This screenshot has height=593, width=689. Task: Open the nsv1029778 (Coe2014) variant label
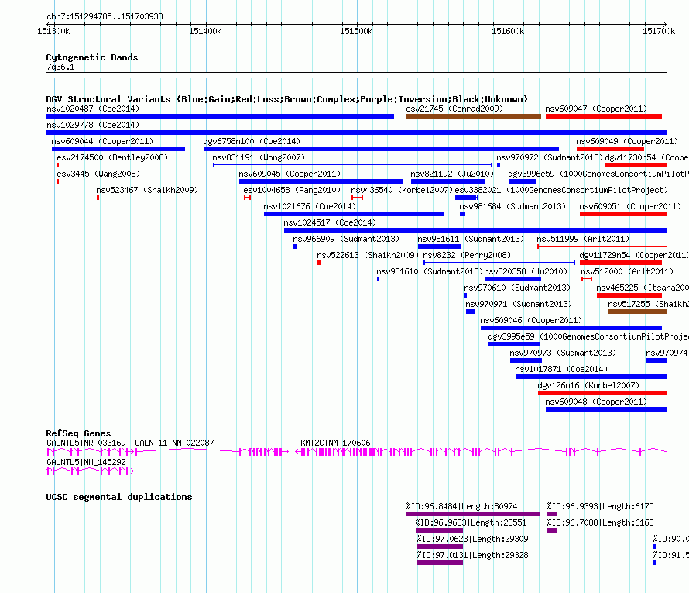point(93,125)
